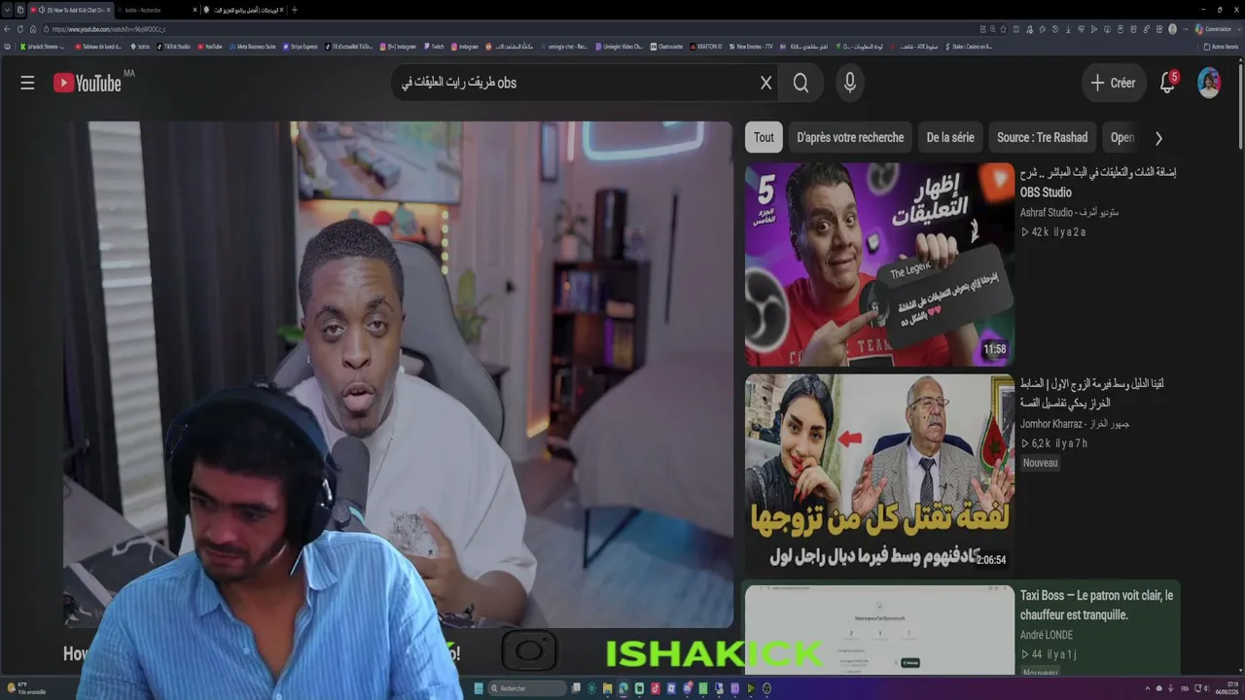
Task: Open the KRAFTON ID bookmark
Action: click(x=706, y=47)
